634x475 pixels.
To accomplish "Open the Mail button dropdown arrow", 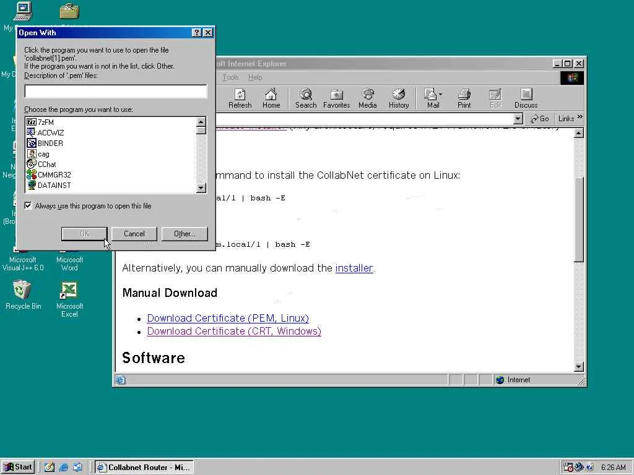I will [440, 94].
